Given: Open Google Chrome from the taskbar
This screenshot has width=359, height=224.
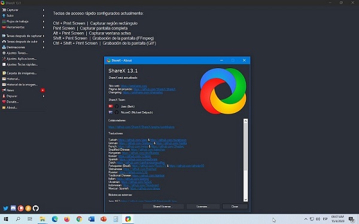Looking at the screenshot, I should pos(79,219).
